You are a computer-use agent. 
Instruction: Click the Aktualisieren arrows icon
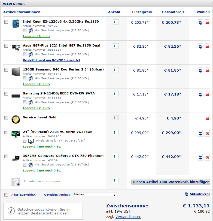click(x=187, y=194)
